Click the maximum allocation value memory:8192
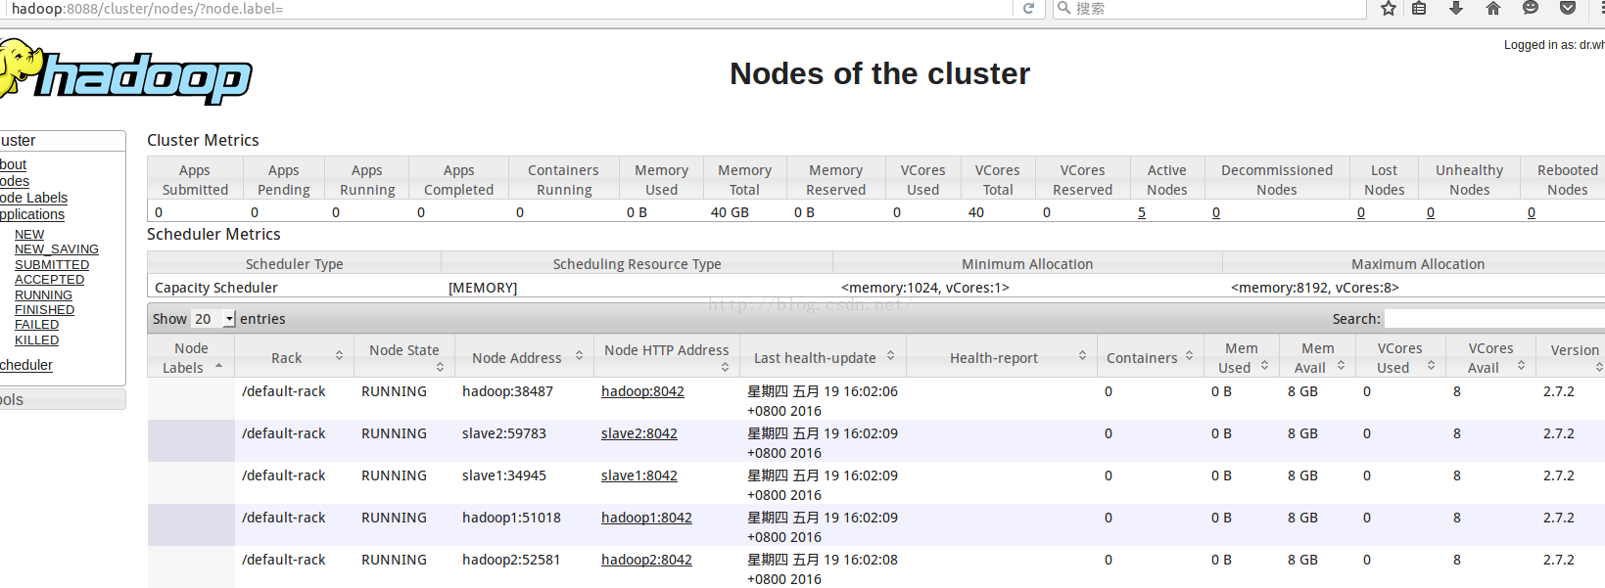Viewport: 1605px width, 588px height. pyautogui.click(x=1315, y=288)
